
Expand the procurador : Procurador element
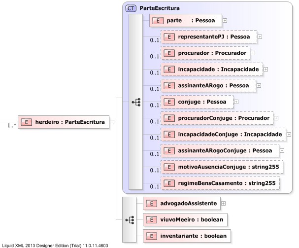253,53
